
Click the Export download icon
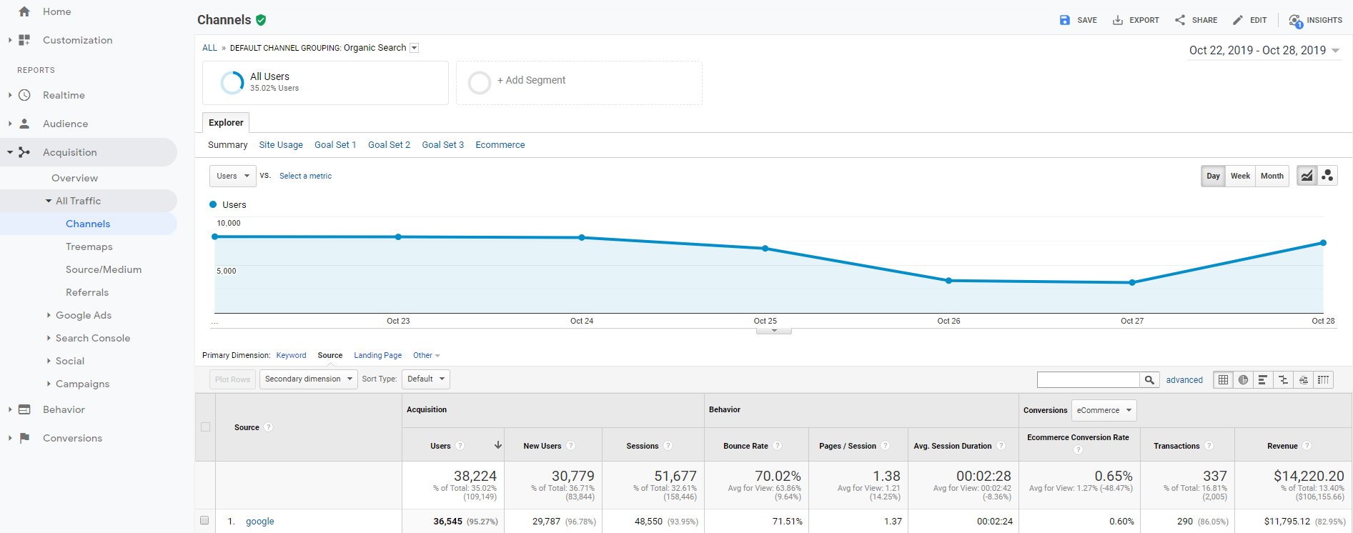[x=1118, y=20]
